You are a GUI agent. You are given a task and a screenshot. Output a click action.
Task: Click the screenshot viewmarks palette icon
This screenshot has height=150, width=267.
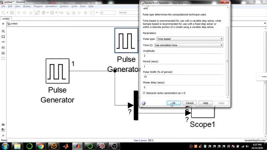3,125
